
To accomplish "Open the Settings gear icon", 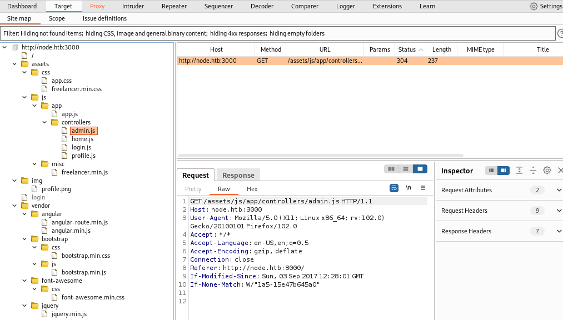I will pyautogui.click(x=534, y=6).
